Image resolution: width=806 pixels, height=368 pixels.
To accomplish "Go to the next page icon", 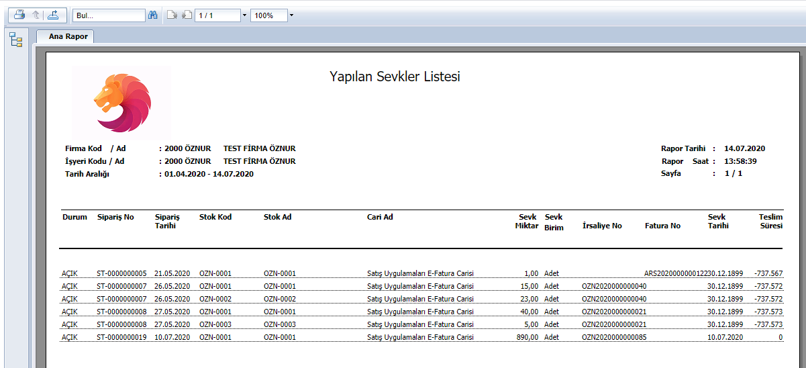I will pyautogui.click(x=187, y=15).
